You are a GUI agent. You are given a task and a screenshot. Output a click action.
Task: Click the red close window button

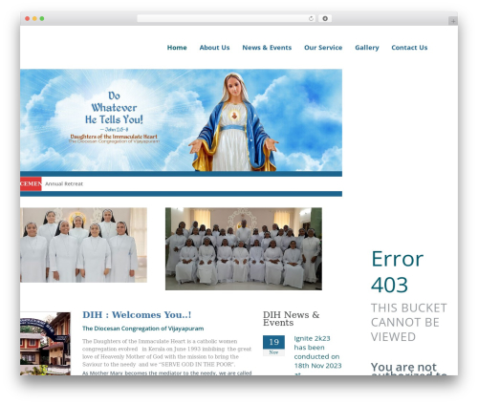coord(28,19)
